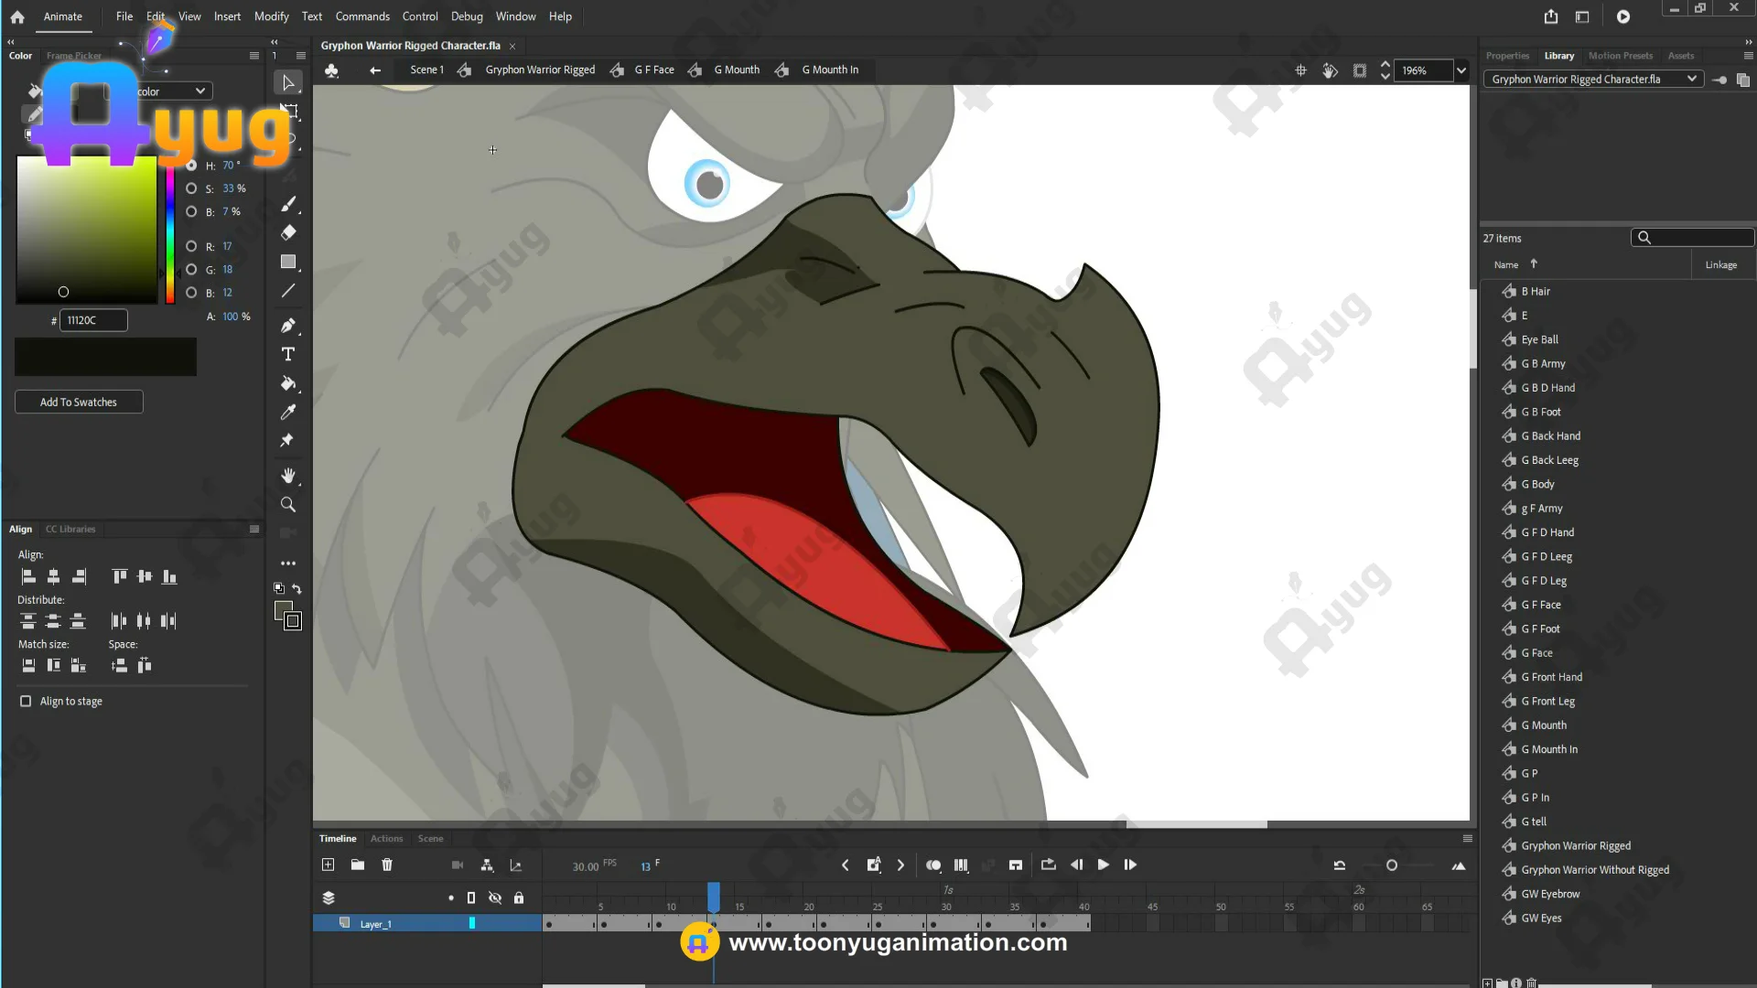Select the Saturation radio button
This screenshot has width=1757, height=988.
coord(191,188)
